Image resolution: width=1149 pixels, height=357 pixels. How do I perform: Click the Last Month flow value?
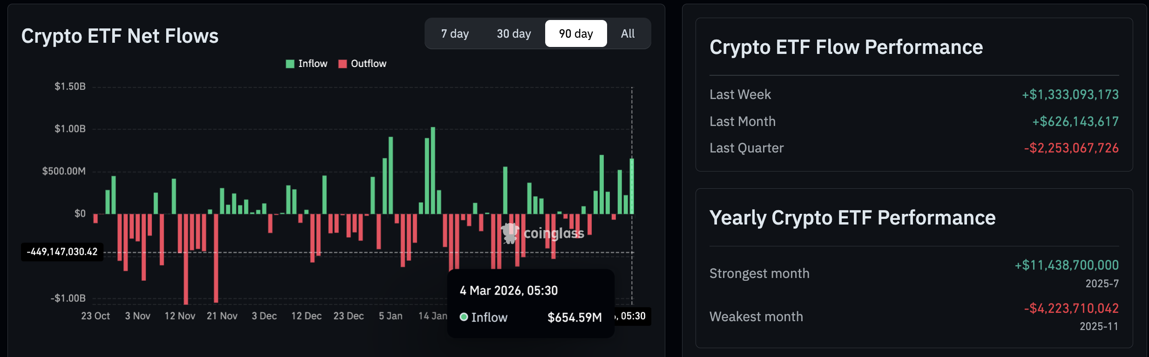1075,121
